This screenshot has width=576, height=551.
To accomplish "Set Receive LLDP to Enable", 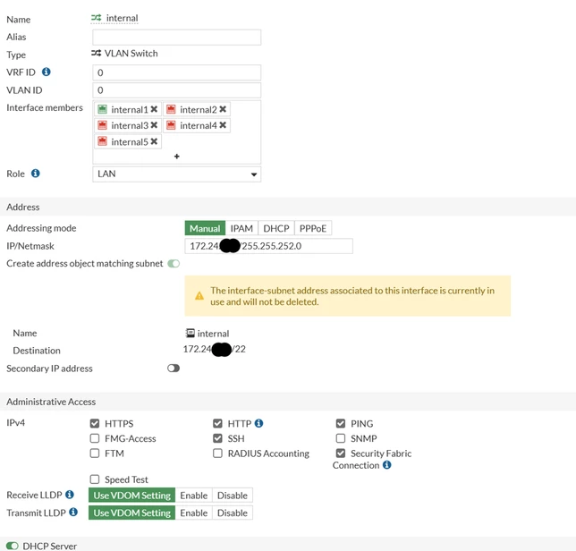I will pyautogui.click(x=194, y=496).
